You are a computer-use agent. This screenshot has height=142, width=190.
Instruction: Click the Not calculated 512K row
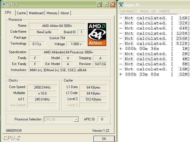click(154, 44)
